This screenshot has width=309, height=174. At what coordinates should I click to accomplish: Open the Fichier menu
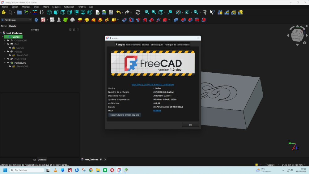[x=5, y=7]
